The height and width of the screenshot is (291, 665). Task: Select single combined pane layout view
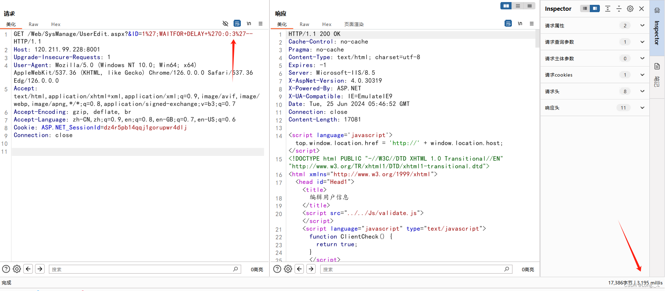pos(530,6)
